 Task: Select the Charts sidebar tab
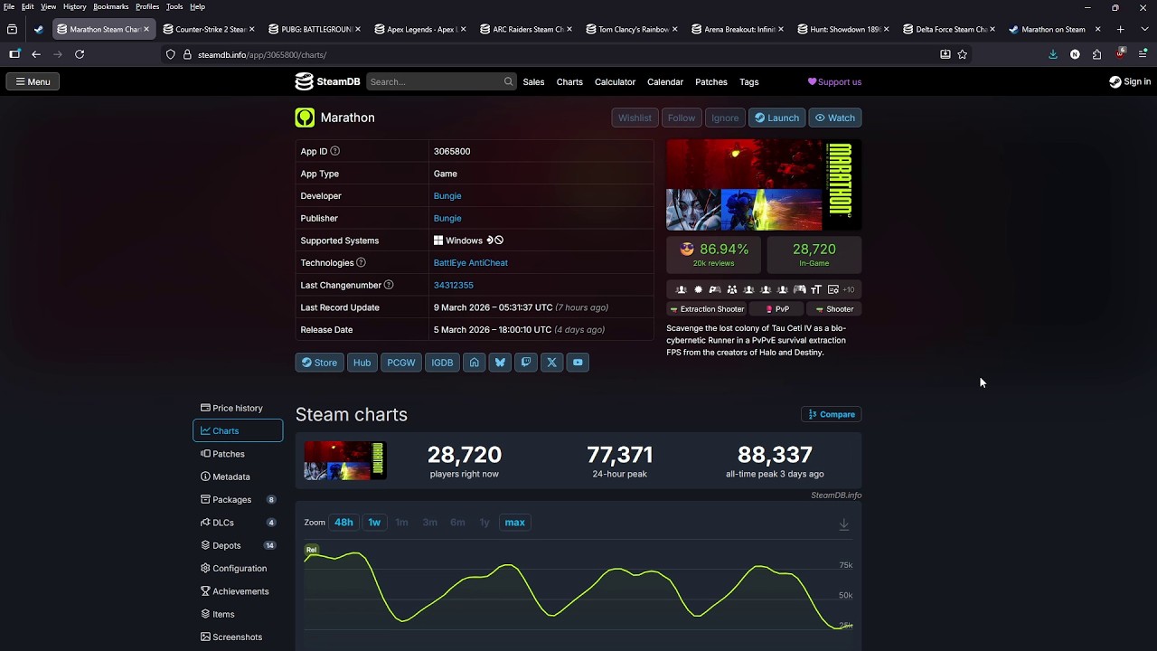pyautogui.click(x=238, y=431)
